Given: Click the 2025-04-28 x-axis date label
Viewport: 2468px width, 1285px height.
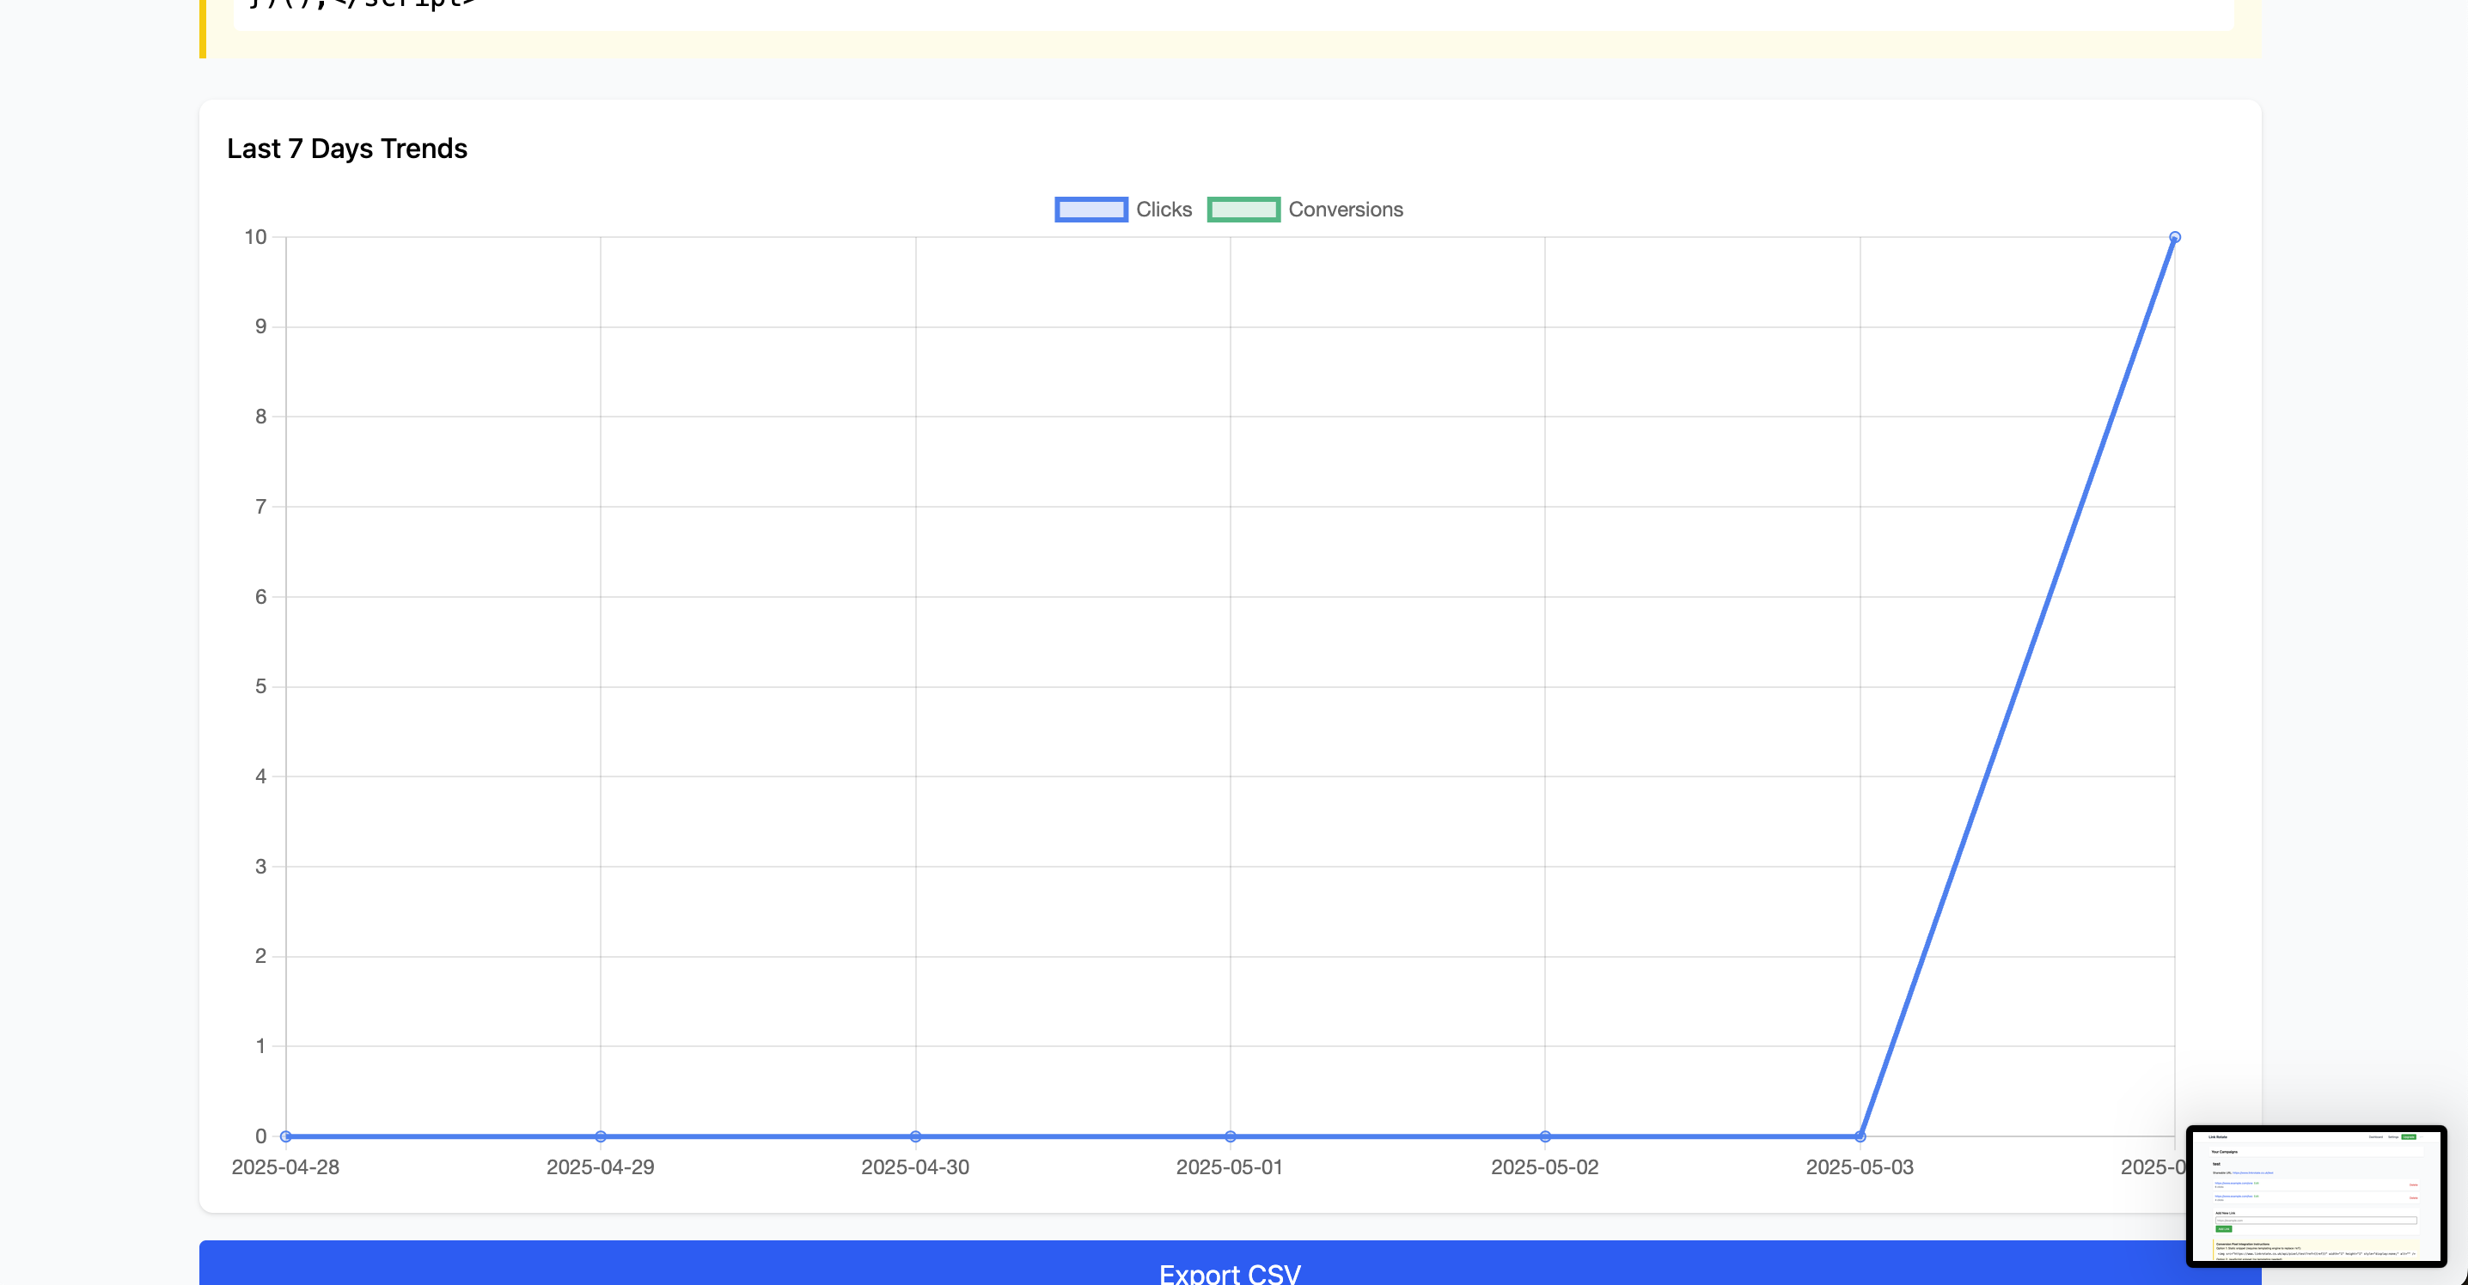Looking at the screenshot, I should point(285,1167).
